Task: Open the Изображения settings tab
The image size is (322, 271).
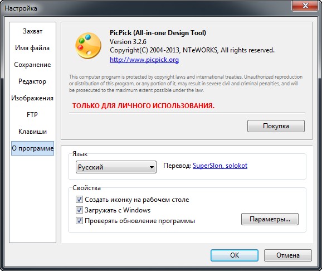Action: tap(32, 98)
